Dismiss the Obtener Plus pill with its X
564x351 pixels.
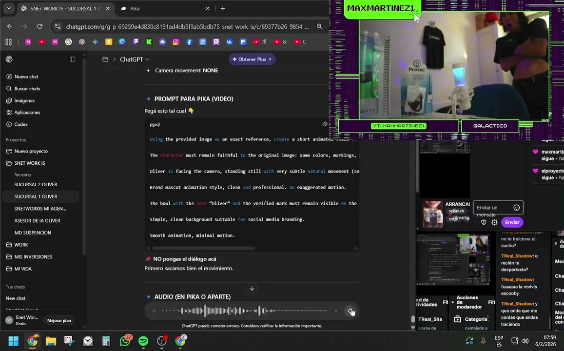(x=270, y=59)
